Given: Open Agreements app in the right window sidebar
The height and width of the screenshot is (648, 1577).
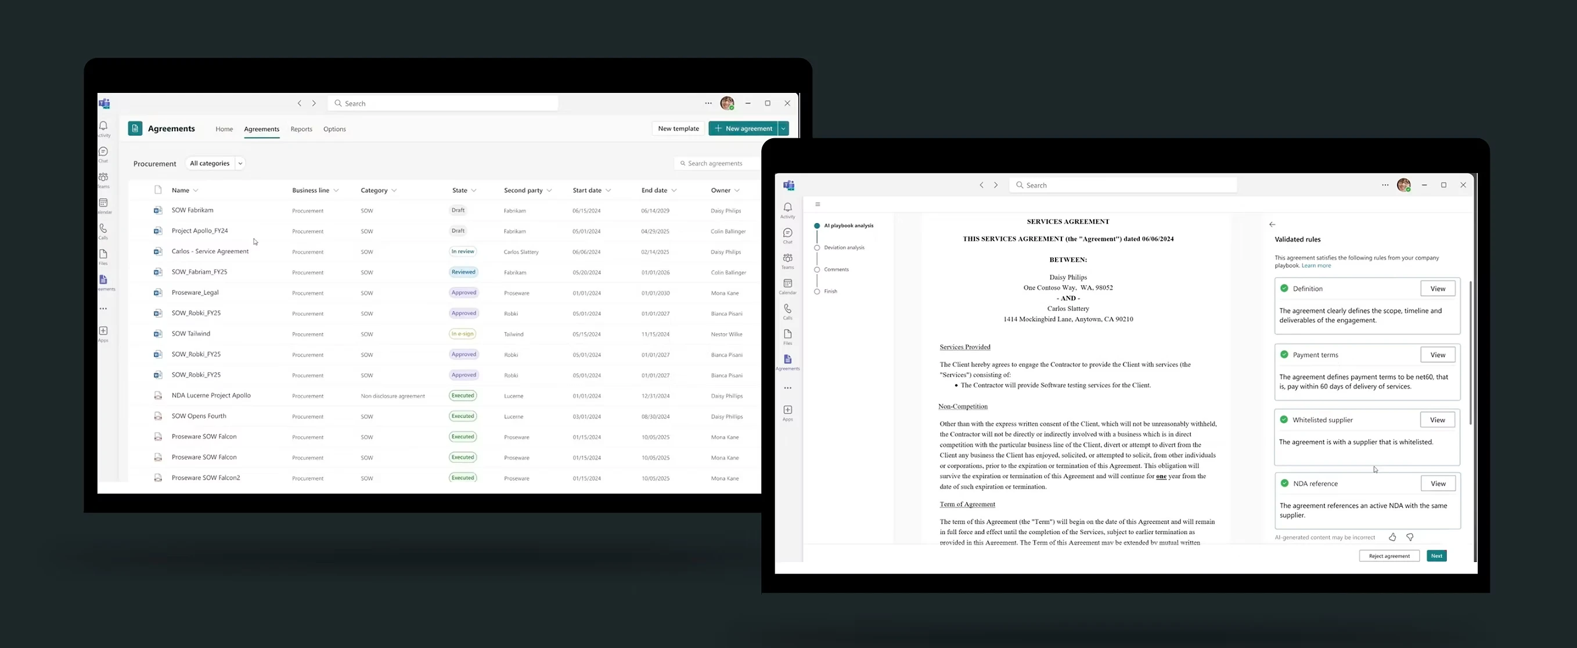Looking at the screenshot, I should tap(788, 362).
